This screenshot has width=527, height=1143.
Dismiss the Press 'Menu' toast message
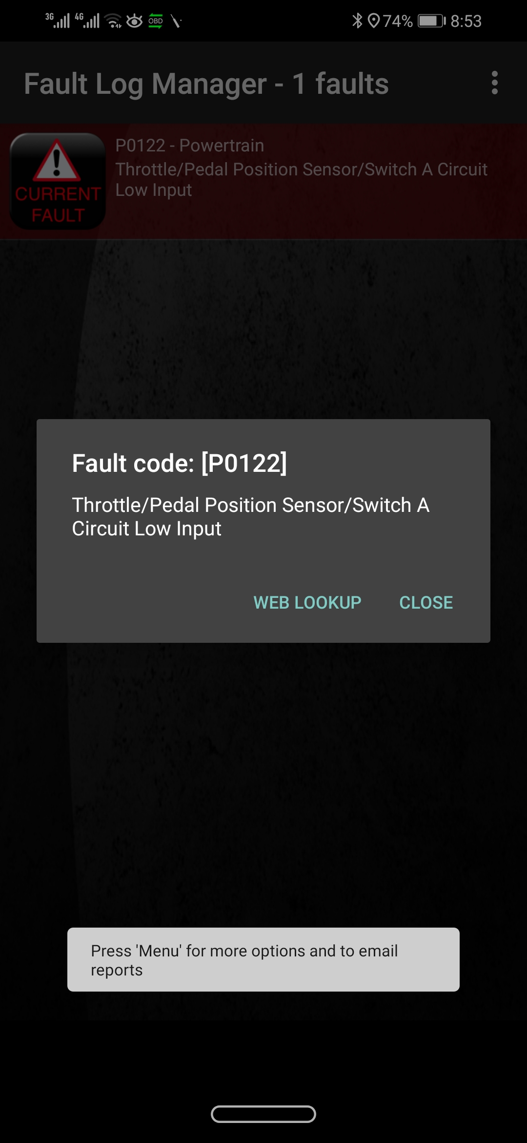click(x=263, y=959)
